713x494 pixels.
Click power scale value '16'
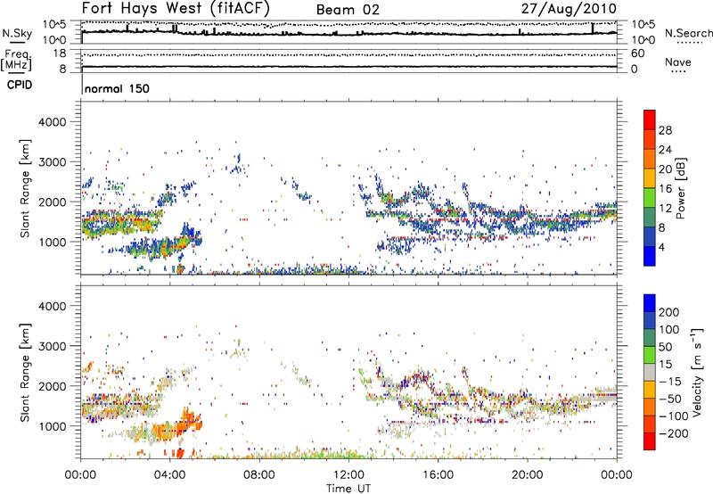click(665, 189)
